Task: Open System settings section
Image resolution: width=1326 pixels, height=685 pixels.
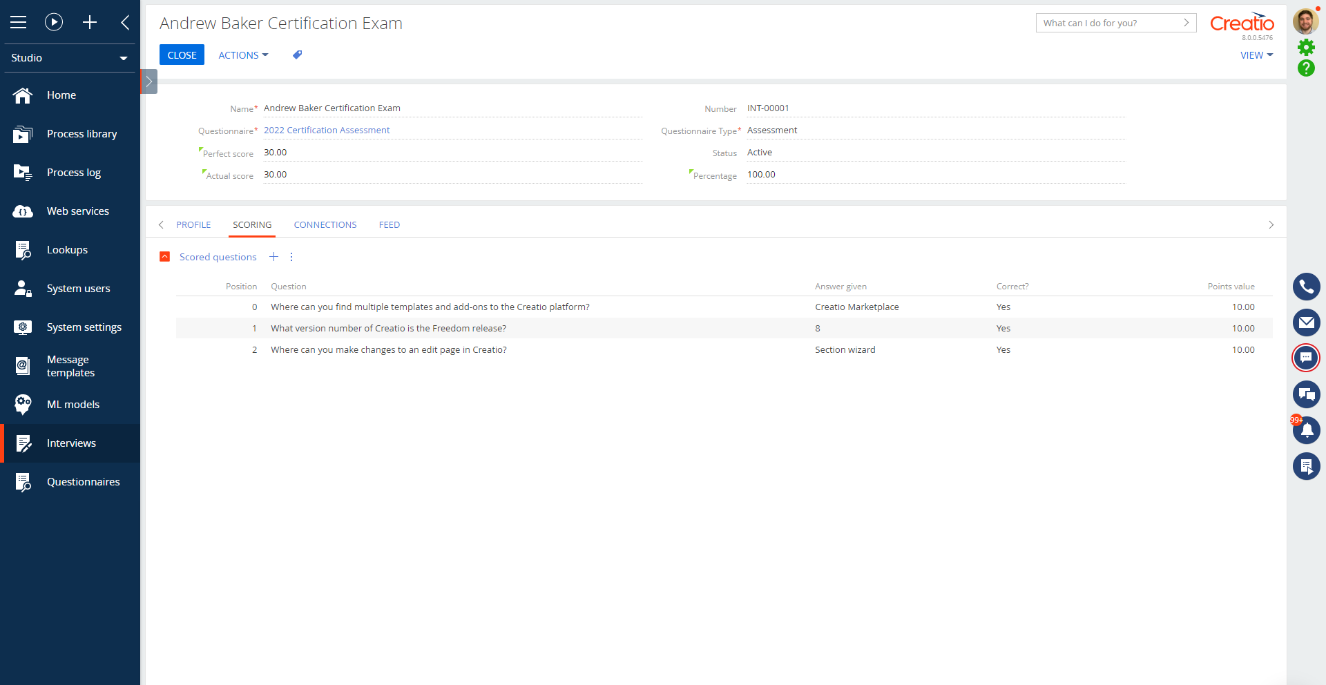Action: point(70,327)
